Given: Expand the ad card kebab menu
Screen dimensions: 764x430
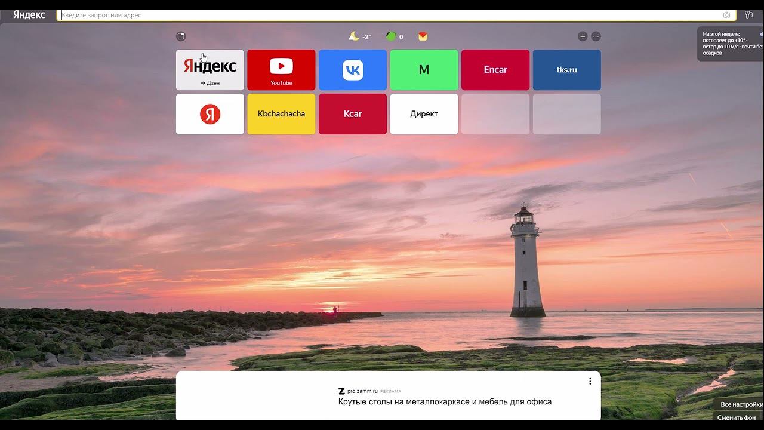Looking at the screenshot, I should [590, 381].
